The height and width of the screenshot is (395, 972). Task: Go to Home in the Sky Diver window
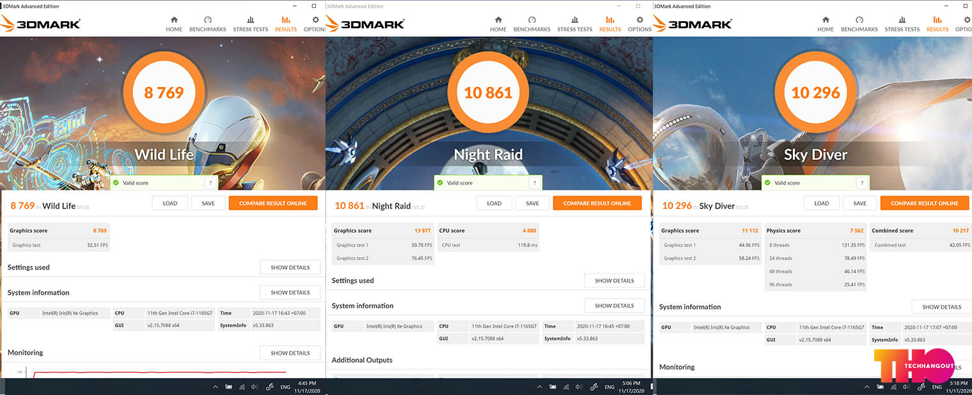point(826,24)
